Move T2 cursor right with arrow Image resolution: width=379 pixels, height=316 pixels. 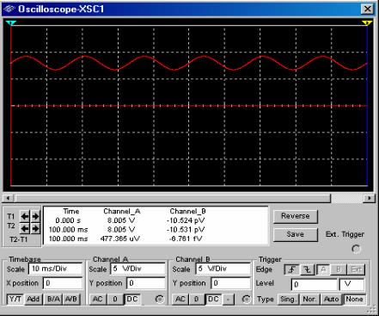pos(35,228)
